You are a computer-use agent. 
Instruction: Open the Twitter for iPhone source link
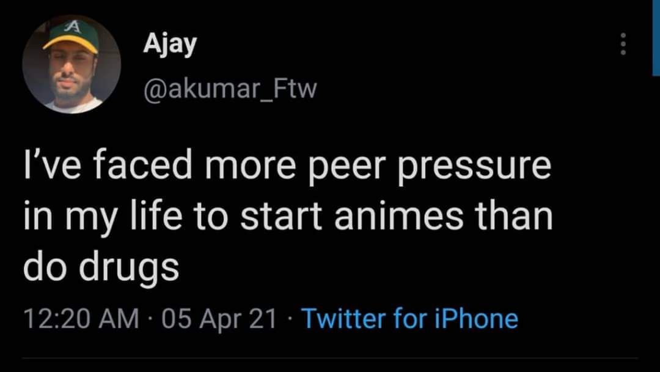pos(410,319)
